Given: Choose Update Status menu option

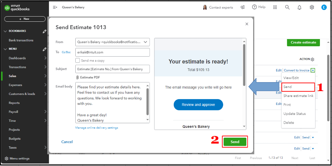Looking at the screenshot, I should (x=298, y=114).
